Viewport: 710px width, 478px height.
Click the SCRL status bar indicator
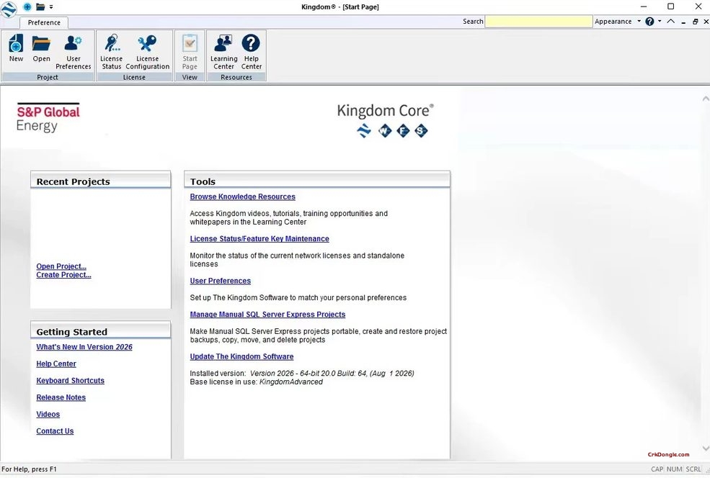(x=693, y=469)
